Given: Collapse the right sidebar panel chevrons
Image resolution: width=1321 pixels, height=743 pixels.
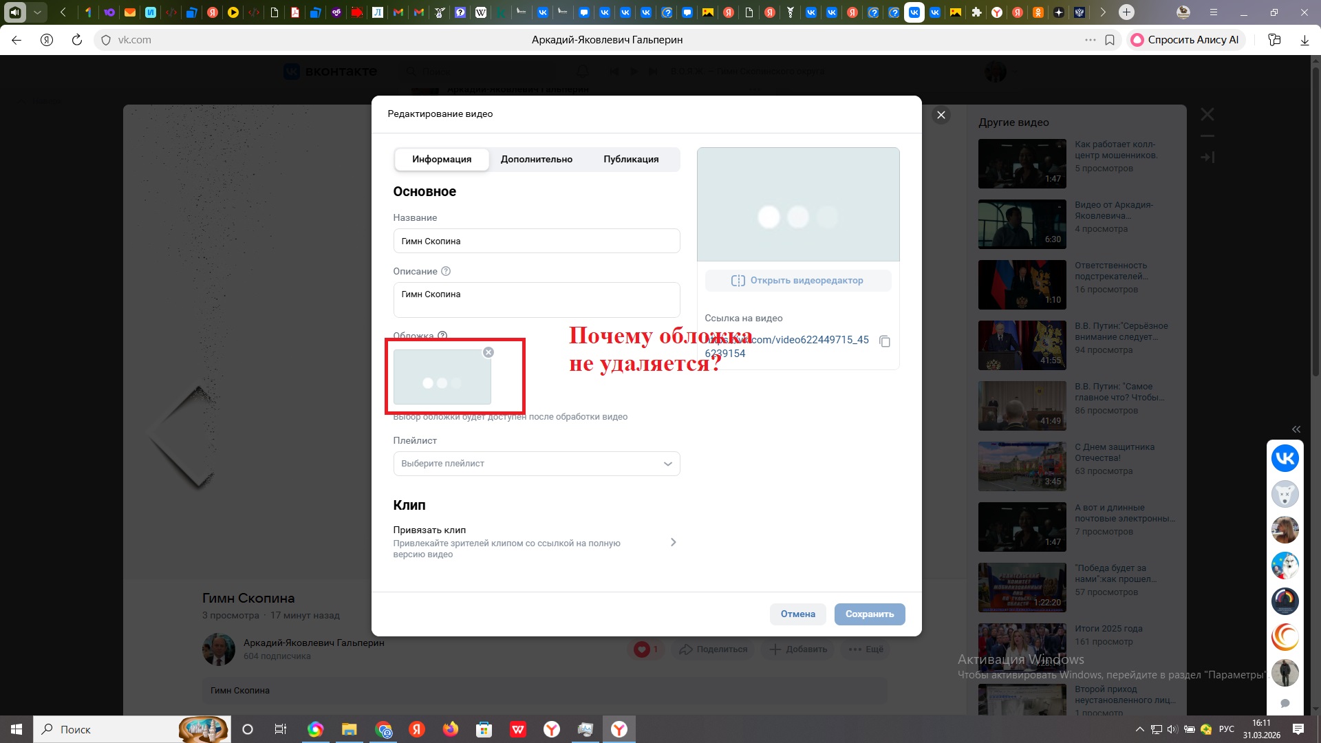Looking at the screenshot, I should coord(1296,429).
